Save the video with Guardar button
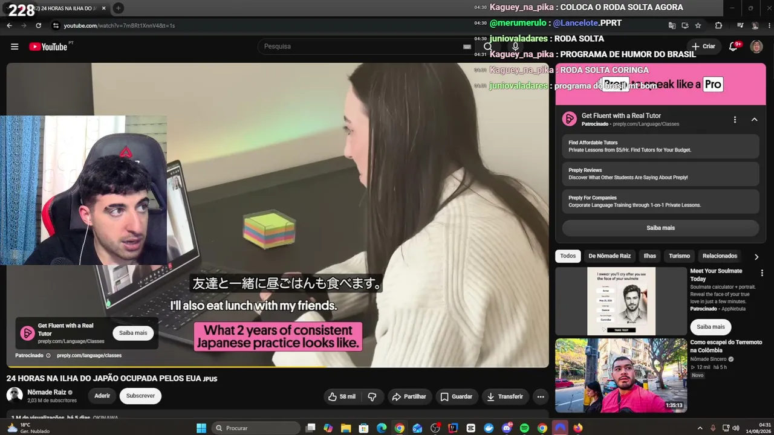774x435 pixels. [456, 397]
